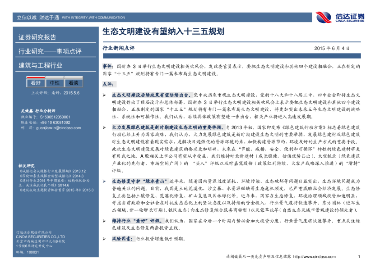Screen dimensions: 380x268
Task: Click the 行业研究——事项点评 sidebar heading
Action: click(x=50, y=51)
